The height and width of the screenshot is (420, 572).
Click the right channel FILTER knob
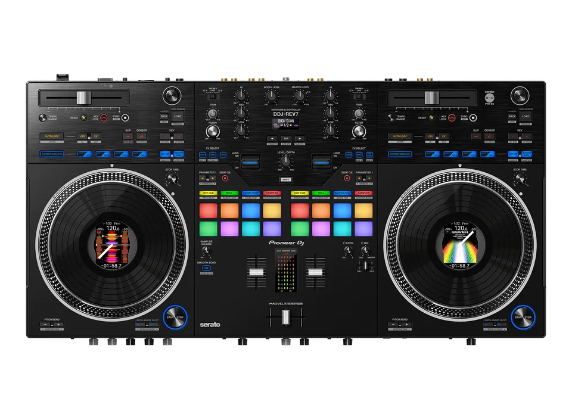359,131
